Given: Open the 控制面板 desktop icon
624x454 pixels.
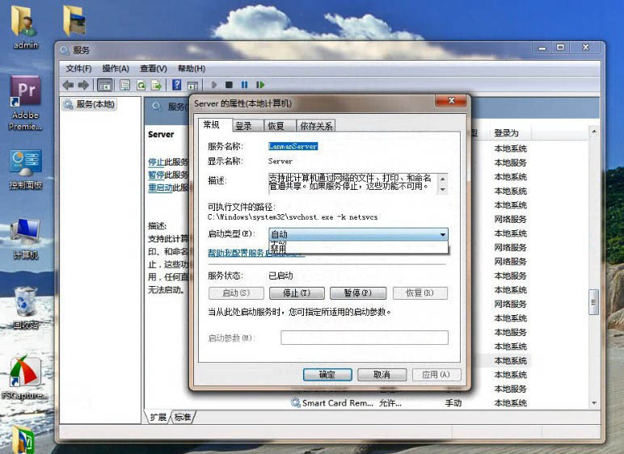Looking at the screenshot, I should pyautogui.click(x=26, y=169).
